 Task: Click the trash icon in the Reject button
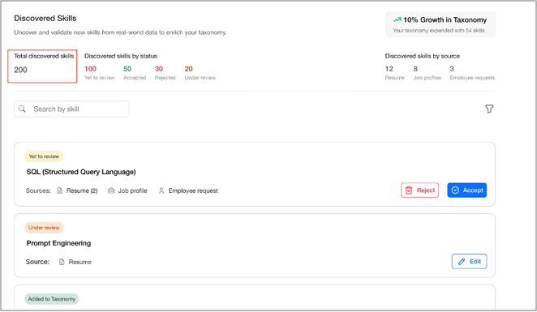coord(409,190)
